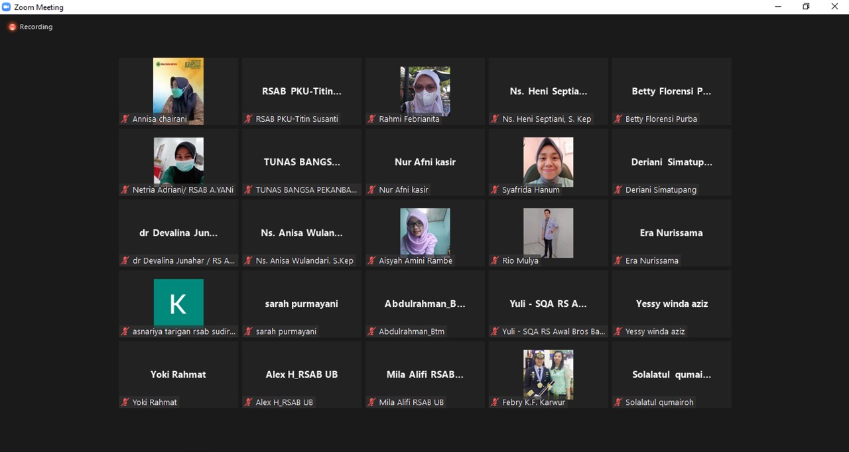Select Rio Mulya's profile photo
849x452 pixels.
549,233
